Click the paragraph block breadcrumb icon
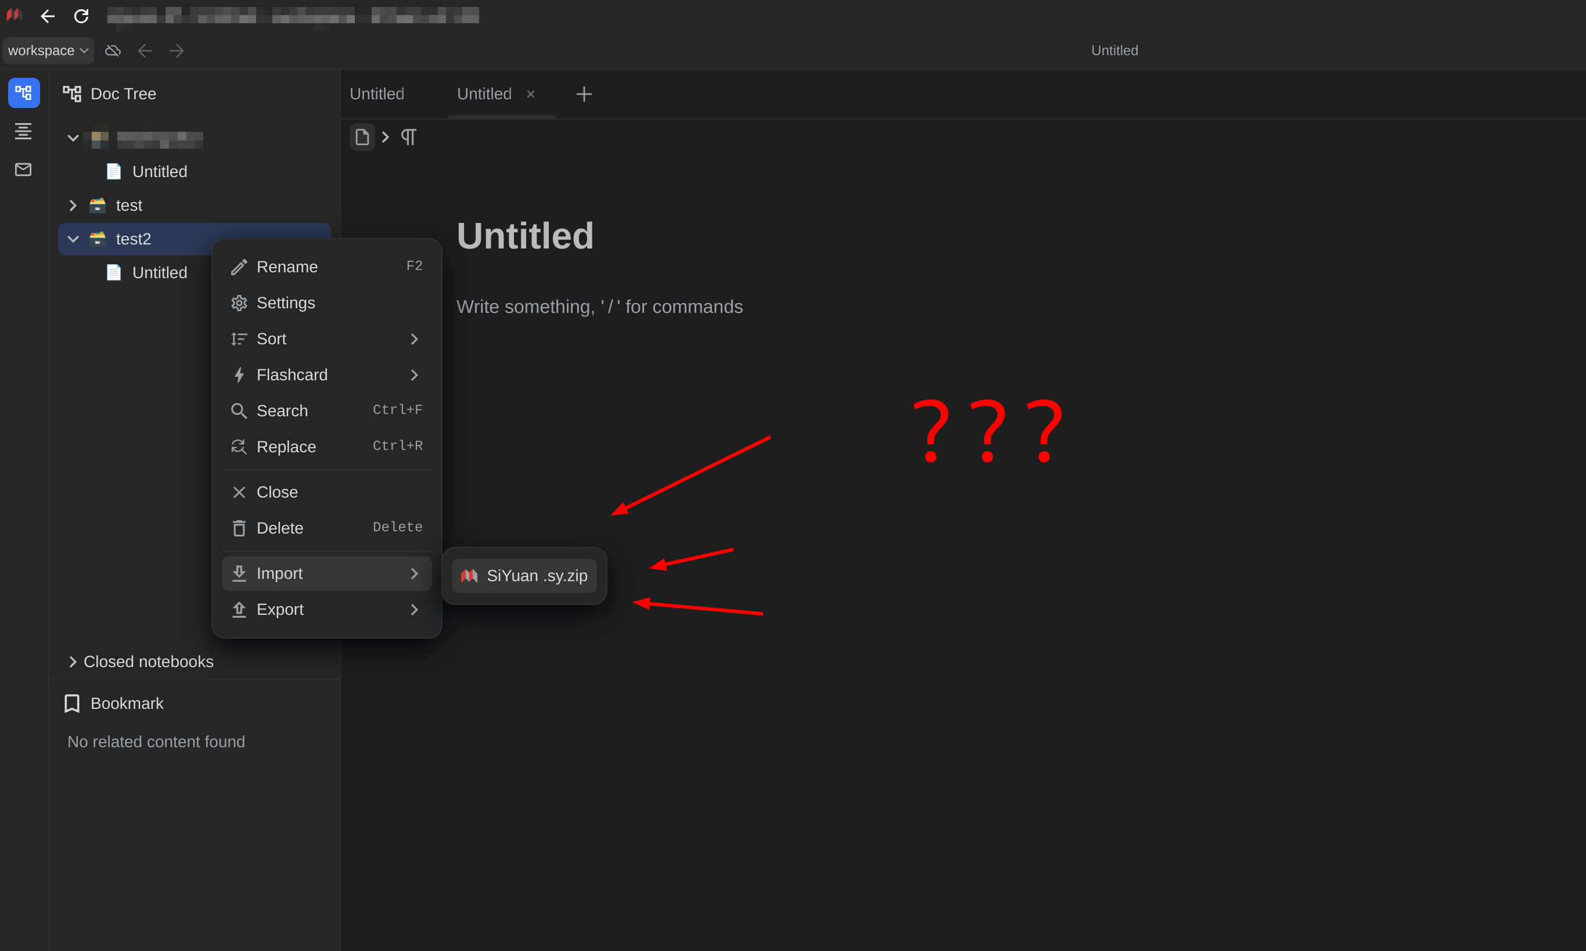The width and height of the screenshot is (1586, 951). pyautogui.click(x=409, y=137)
